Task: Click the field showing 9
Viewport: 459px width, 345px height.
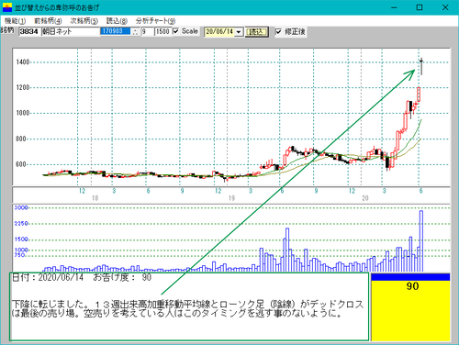Action: (x=147, y=31)
